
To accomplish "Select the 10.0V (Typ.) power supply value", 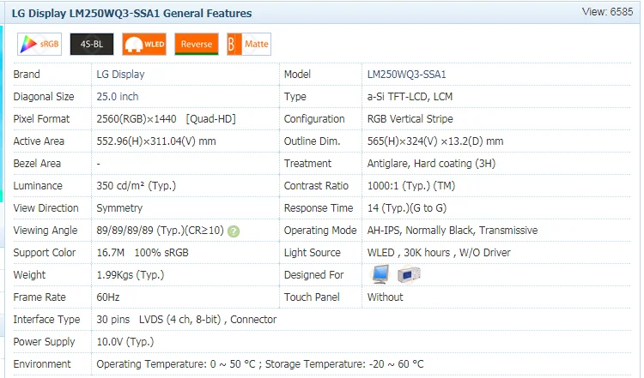I will (125, 341).
